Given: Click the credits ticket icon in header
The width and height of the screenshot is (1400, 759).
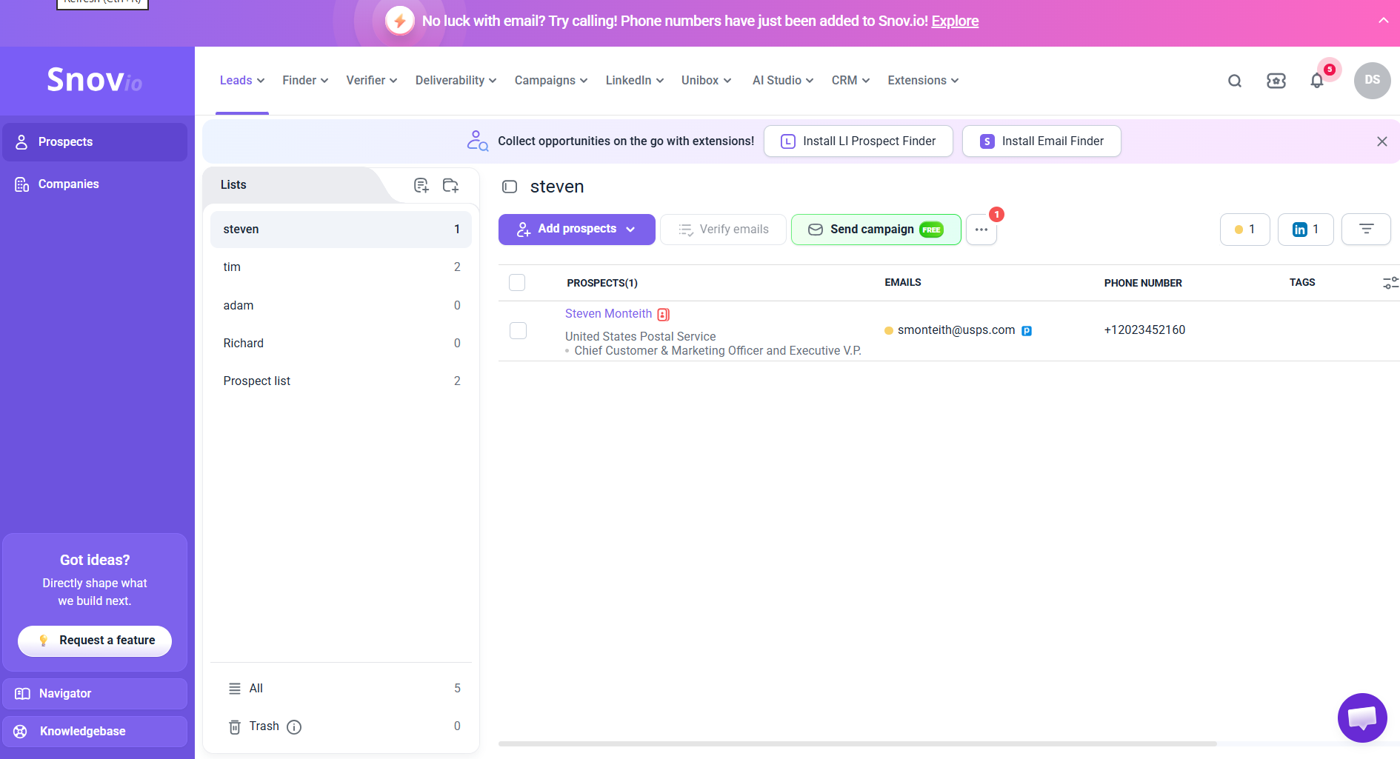Looking at the screenshot, I should pyautogui.click(x=1276, y=81).
